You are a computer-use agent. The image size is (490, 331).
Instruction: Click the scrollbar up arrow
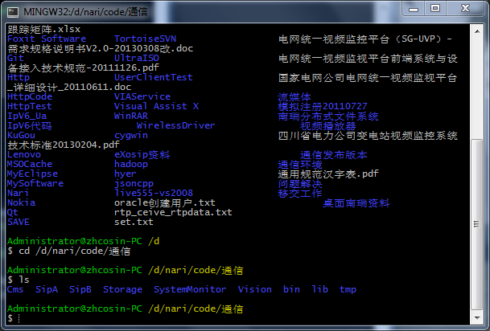477,31
